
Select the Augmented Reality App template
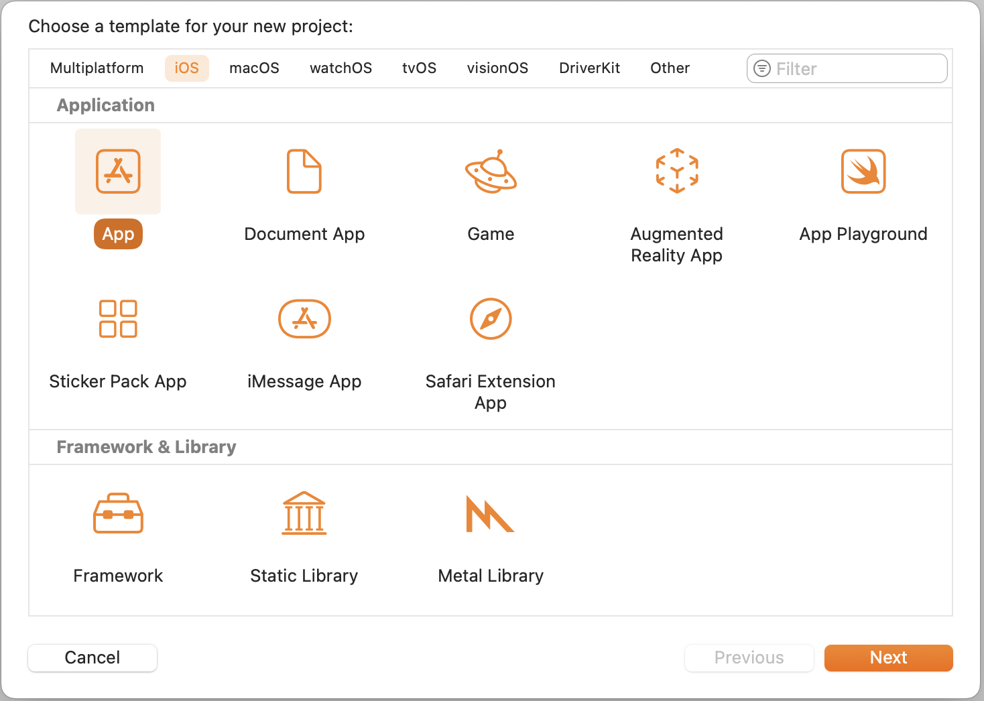(x=677, y=172)
